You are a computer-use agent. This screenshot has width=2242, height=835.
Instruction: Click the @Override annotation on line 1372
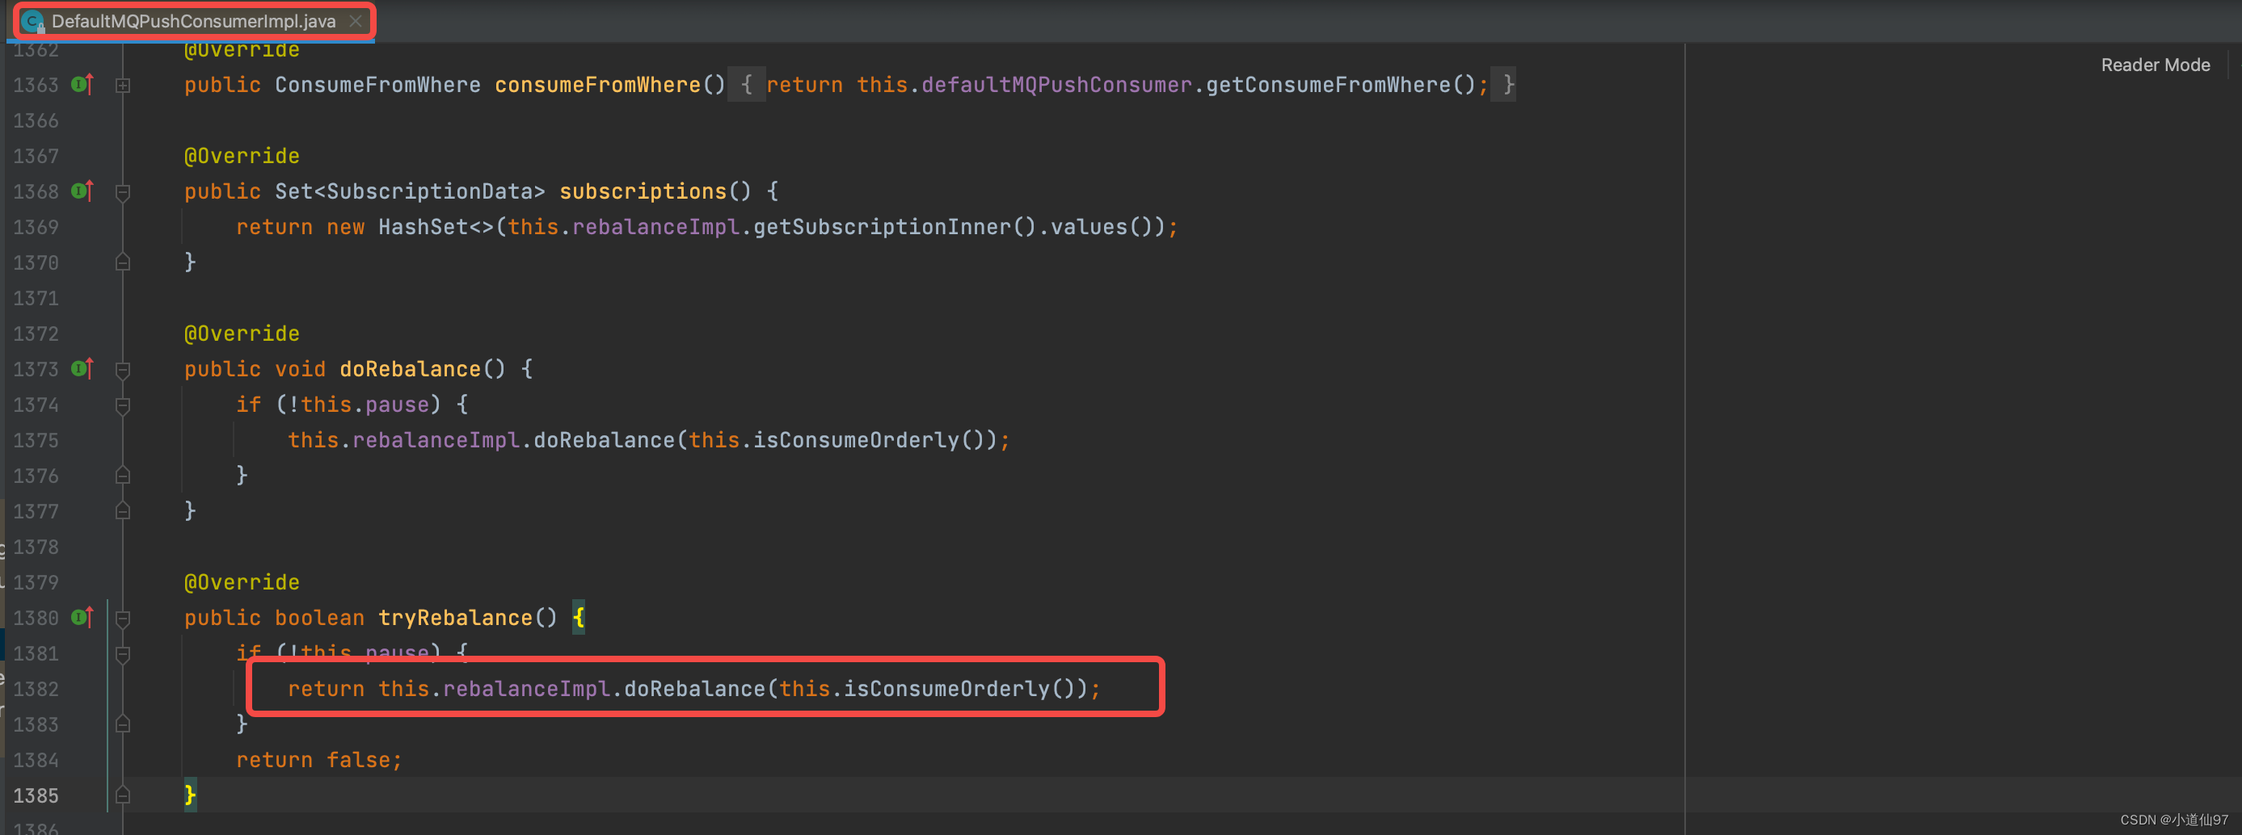coord(241,334)
